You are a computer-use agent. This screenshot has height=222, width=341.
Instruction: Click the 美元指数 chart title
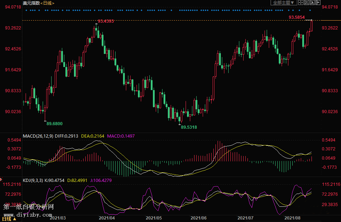[x=31, y=3]
